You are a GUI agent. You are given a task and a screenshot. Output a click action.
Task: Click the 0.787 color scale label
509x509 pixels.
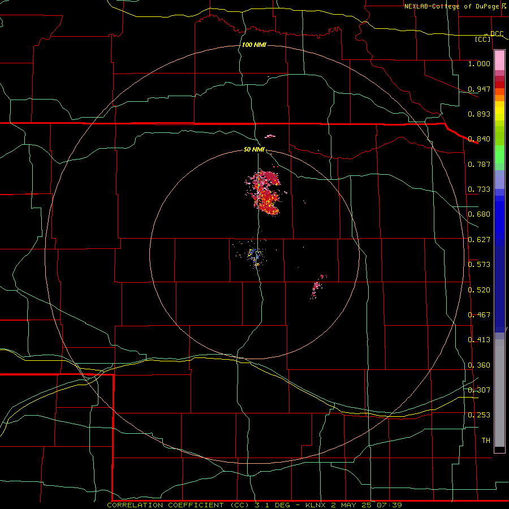(479, 164)
